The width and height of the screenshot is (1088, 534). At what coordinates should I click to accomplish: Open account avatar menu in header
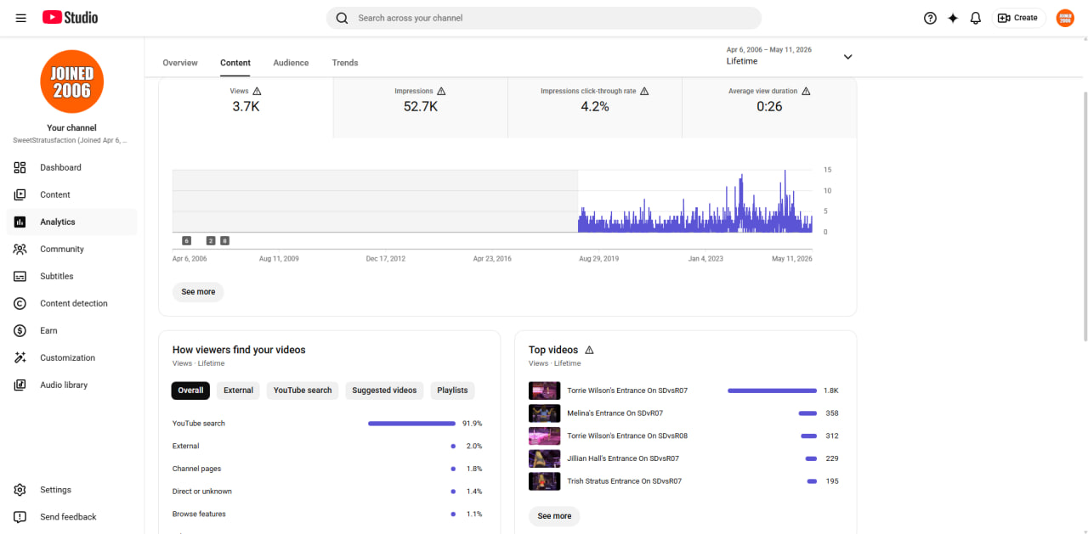1065,18
